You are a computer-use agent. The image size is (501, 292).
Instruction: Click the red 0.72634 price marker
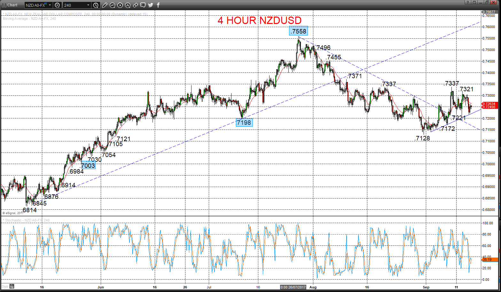click(489, 104)
